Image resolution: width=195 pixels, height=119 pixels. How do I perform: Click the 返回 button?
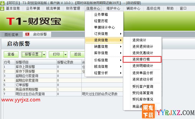pos(77,54)
